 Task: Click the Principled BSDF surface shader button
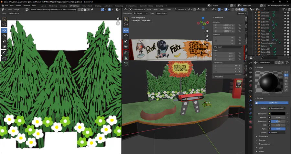277,108
